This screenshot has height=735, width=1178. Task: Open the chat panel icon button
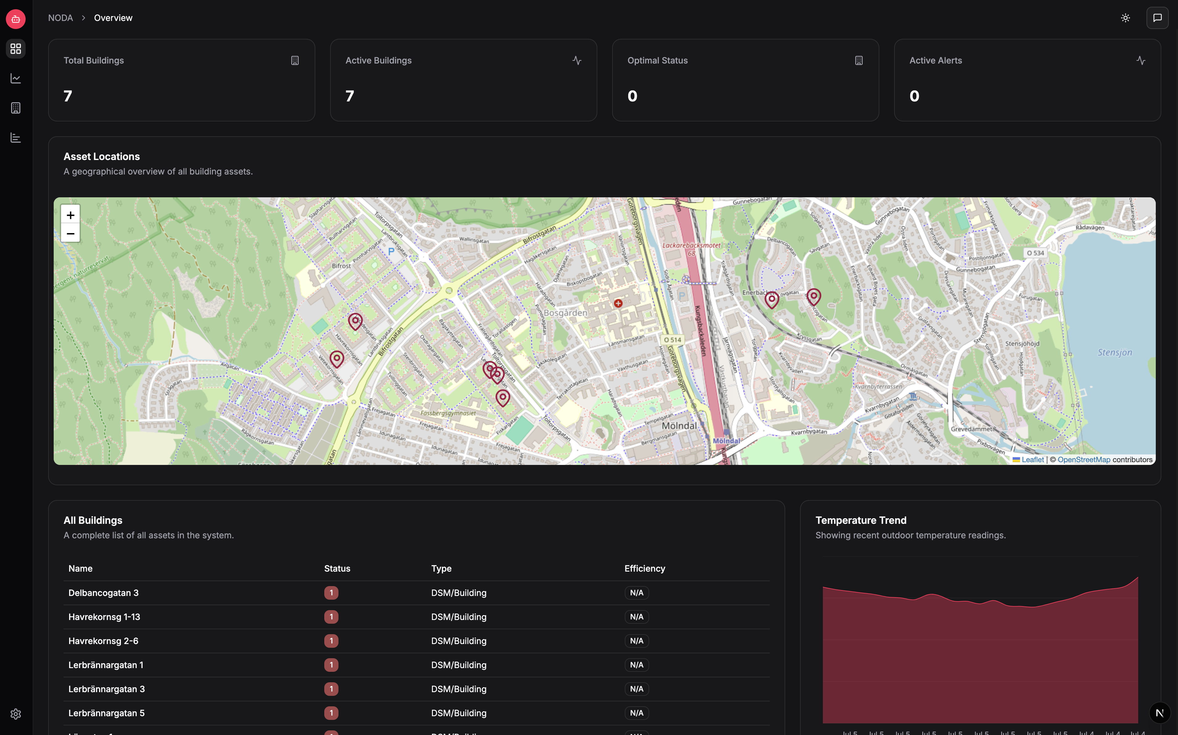pyautogui.click(x=1157, y=18)
